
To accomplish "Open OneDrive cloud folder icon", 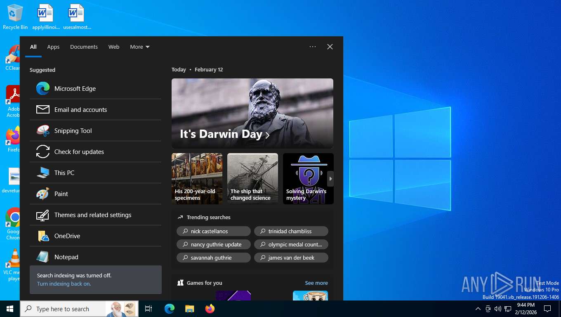I will point(43,236).
